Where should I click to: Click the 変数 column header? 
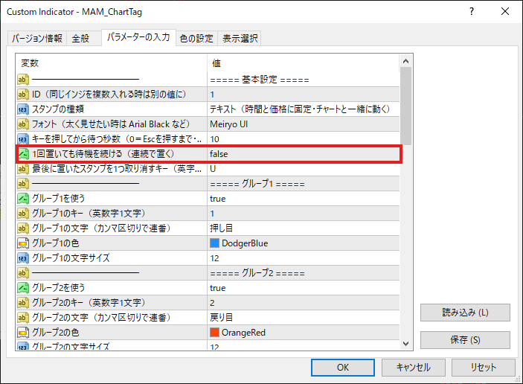(112, 63)
